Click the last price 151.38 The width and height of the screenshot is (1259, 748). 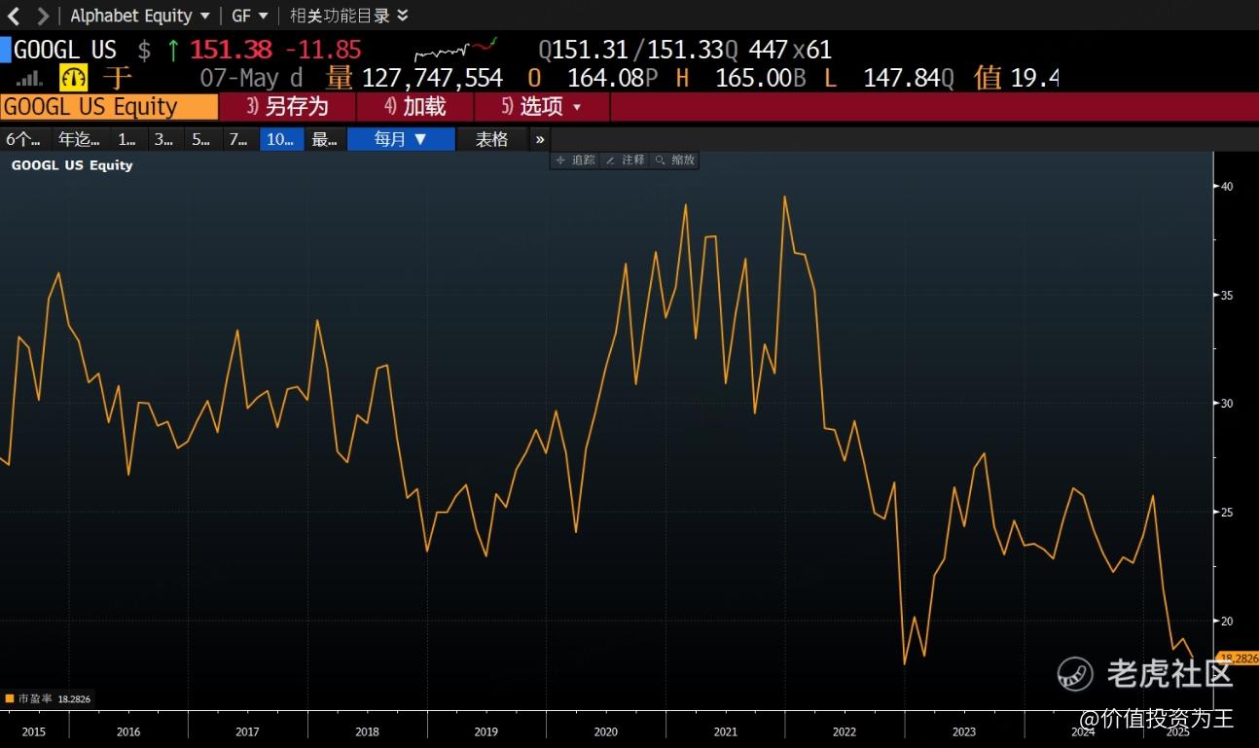232,50
